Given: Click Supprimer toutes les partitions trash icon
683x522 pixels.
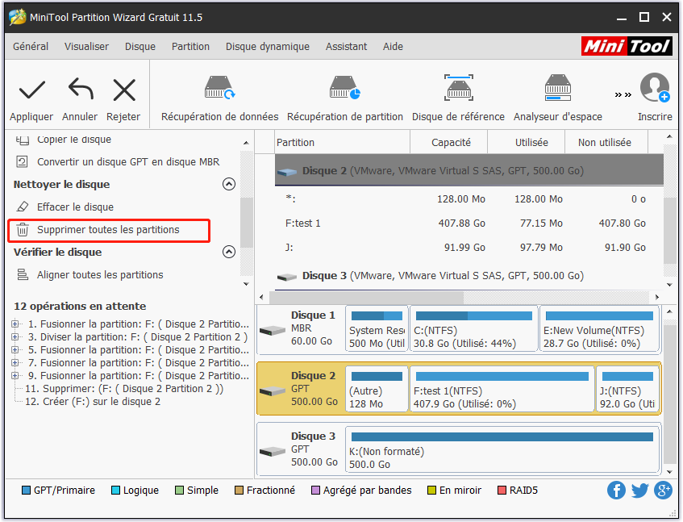Looking at the screenshot, I should pyautogui.click(x=23, y=230).
